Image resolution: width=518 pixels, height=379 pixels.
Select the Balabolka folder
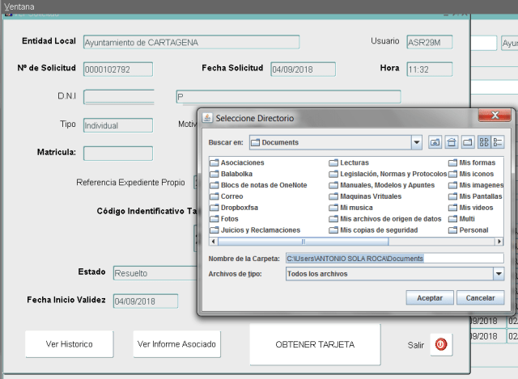tap(231, 174)
